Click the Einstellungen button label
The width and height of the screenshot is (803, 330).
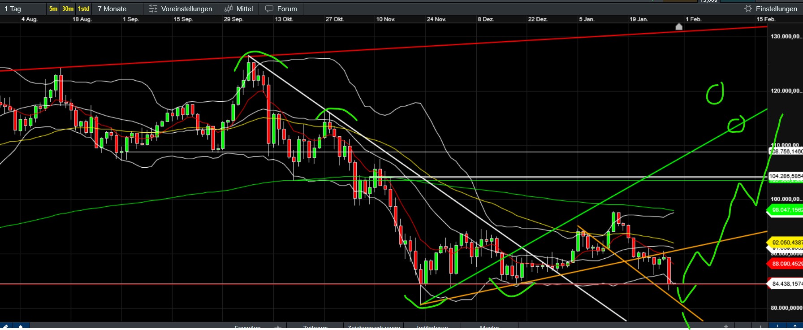(x=776, y=9)
